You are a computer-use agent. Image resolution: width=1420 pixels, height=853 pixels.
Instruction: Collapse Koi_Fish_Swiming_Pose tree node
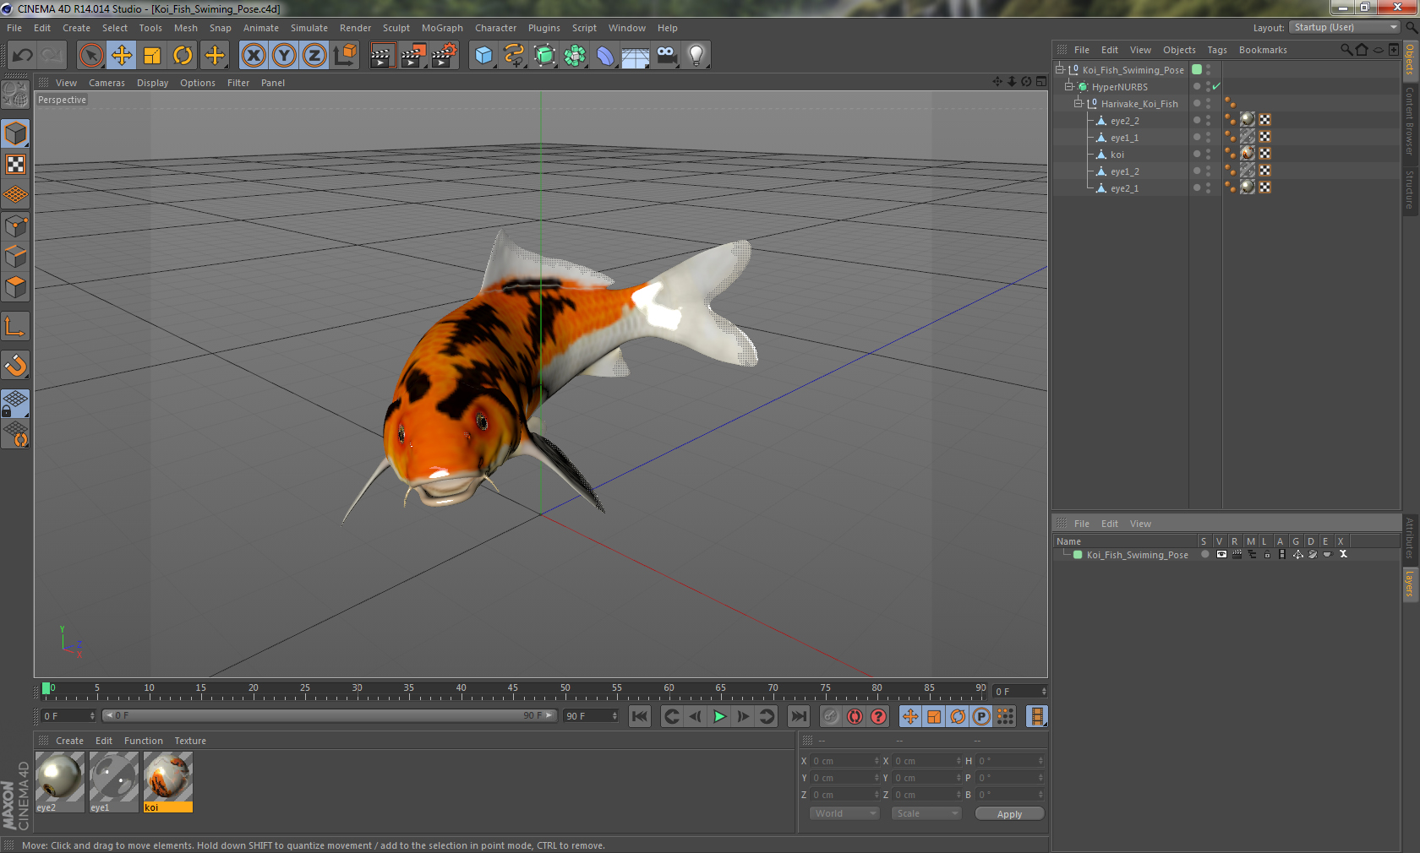point(1059,69)
